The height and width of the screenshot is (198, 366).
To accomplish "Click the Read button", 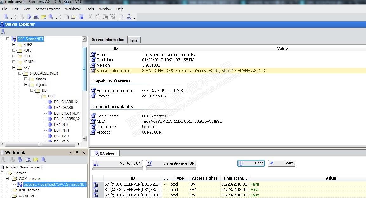I will 251,163.
